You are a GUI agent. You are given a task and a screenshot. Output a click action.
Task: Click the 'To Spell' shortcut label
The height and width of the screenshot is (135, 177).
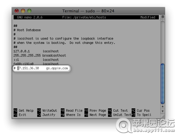(144, 115)
